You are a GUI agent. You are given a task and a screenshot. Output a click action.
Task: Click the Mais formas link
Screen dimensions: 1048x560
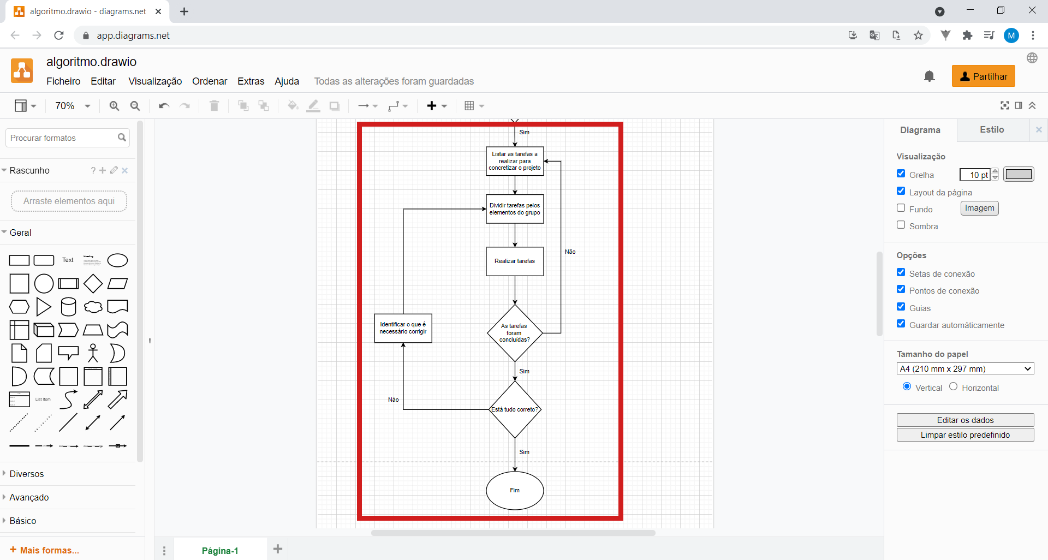[x=45, y=550]
